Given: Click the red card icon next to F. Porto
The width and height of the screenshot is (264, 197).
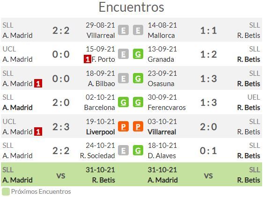Looking at the screenshot, I should tap(88, 59).
